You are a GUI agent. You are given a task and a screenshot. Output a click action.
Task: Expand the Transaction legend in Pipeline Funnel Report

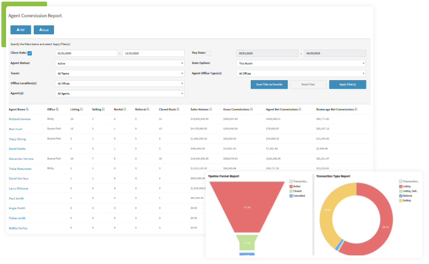coord(291,181)
